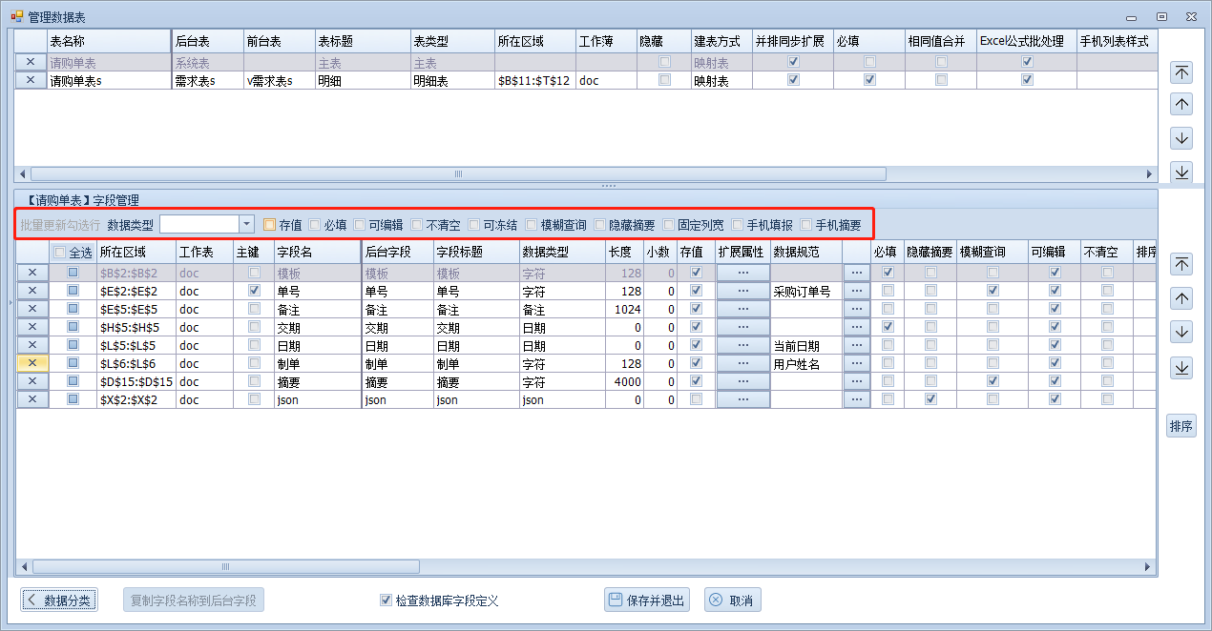Click move-to-top arrow beside the upper table

1181,72
